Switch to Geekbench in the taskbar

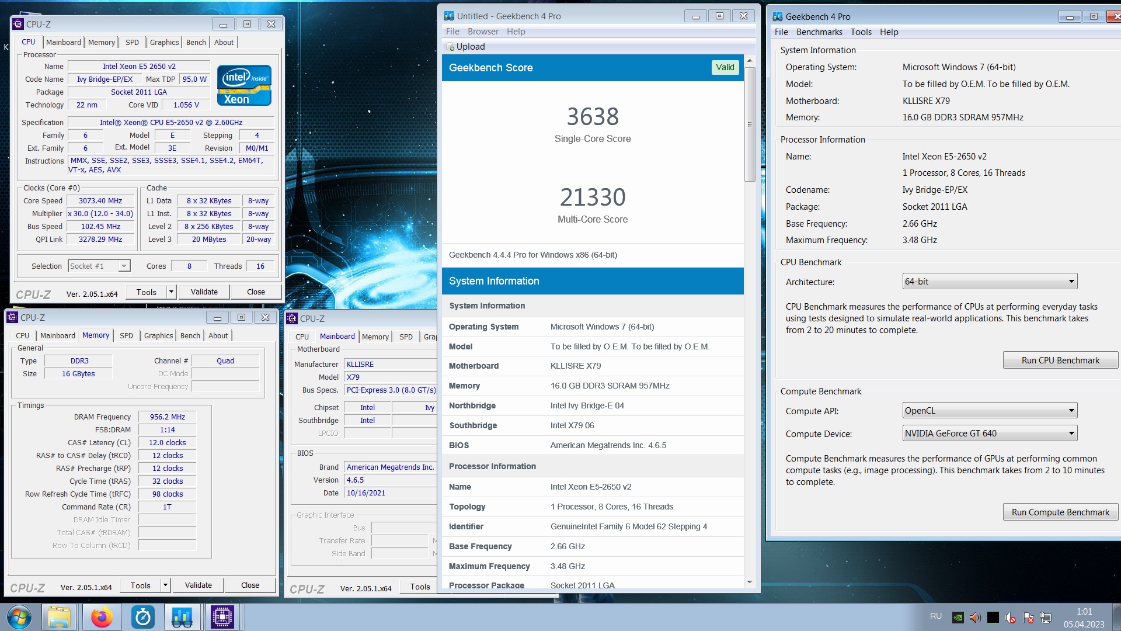(182, 617)
